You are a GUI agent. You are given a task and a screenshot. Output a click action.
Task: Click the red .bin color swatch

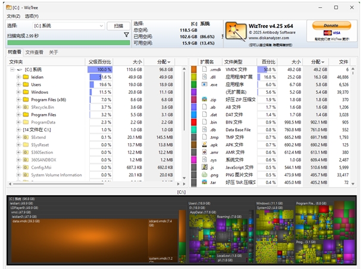(194, 122)
